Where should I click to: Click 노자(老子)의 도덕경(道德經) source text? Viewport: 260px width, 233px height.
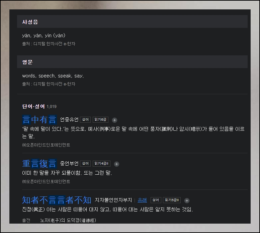(68, 220)
